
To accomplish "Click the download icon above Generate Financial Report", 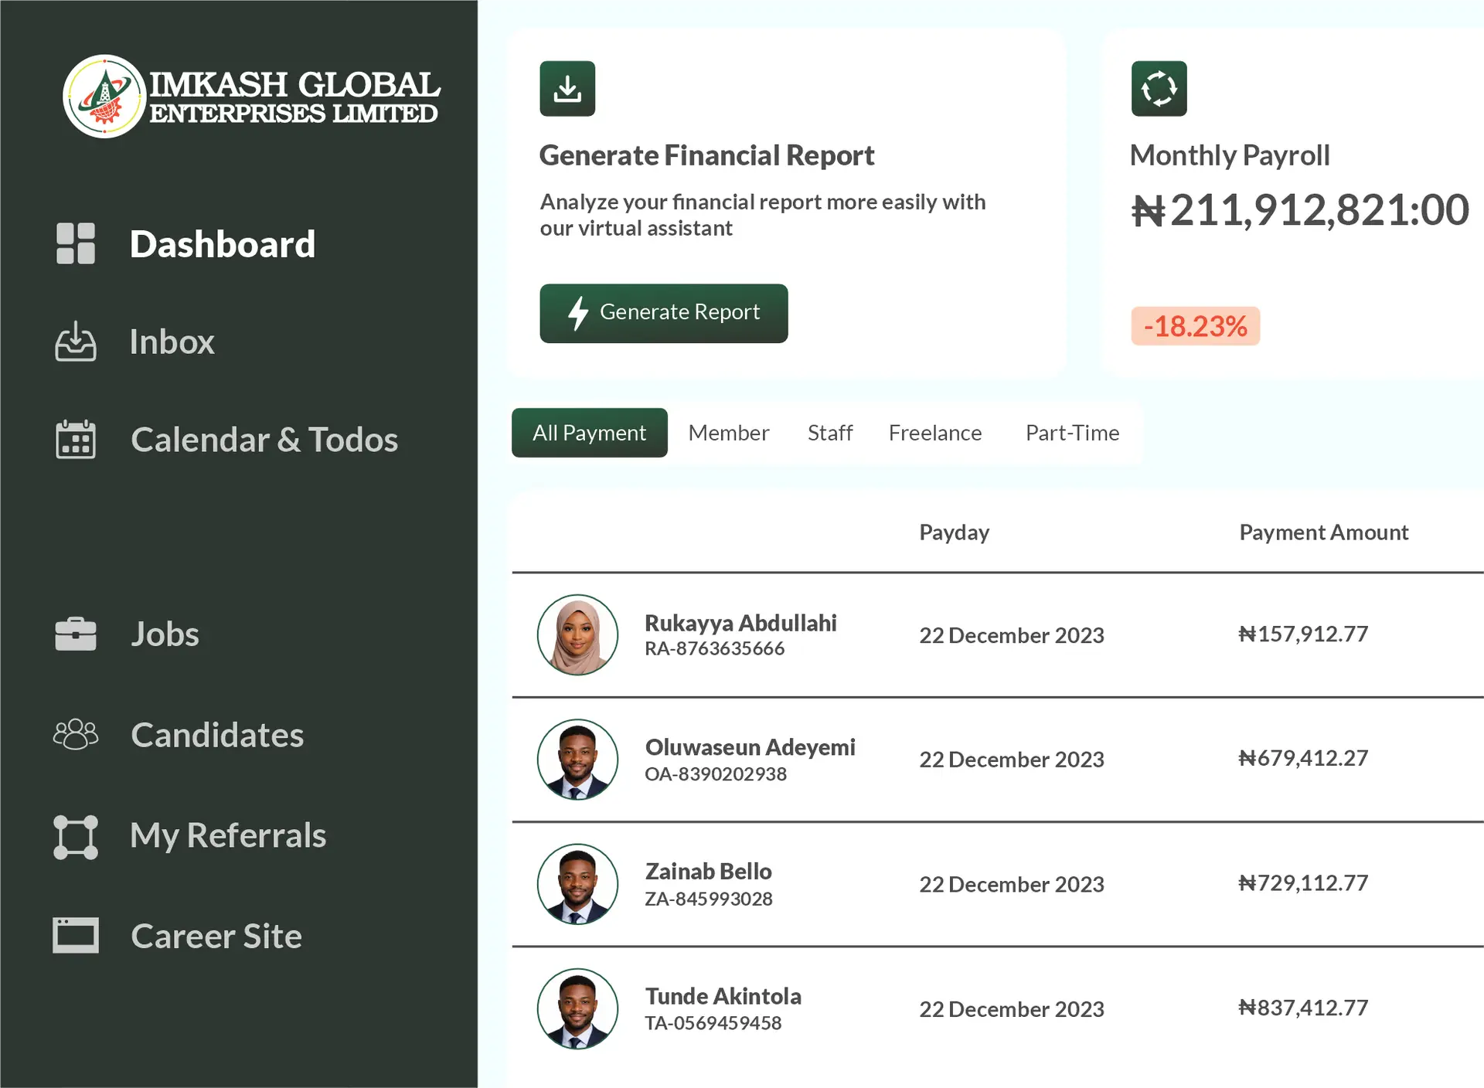I will (567, 89).
